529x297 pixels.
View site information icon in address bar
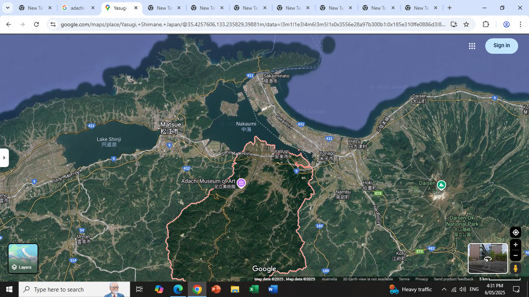(x=53, y=24)
